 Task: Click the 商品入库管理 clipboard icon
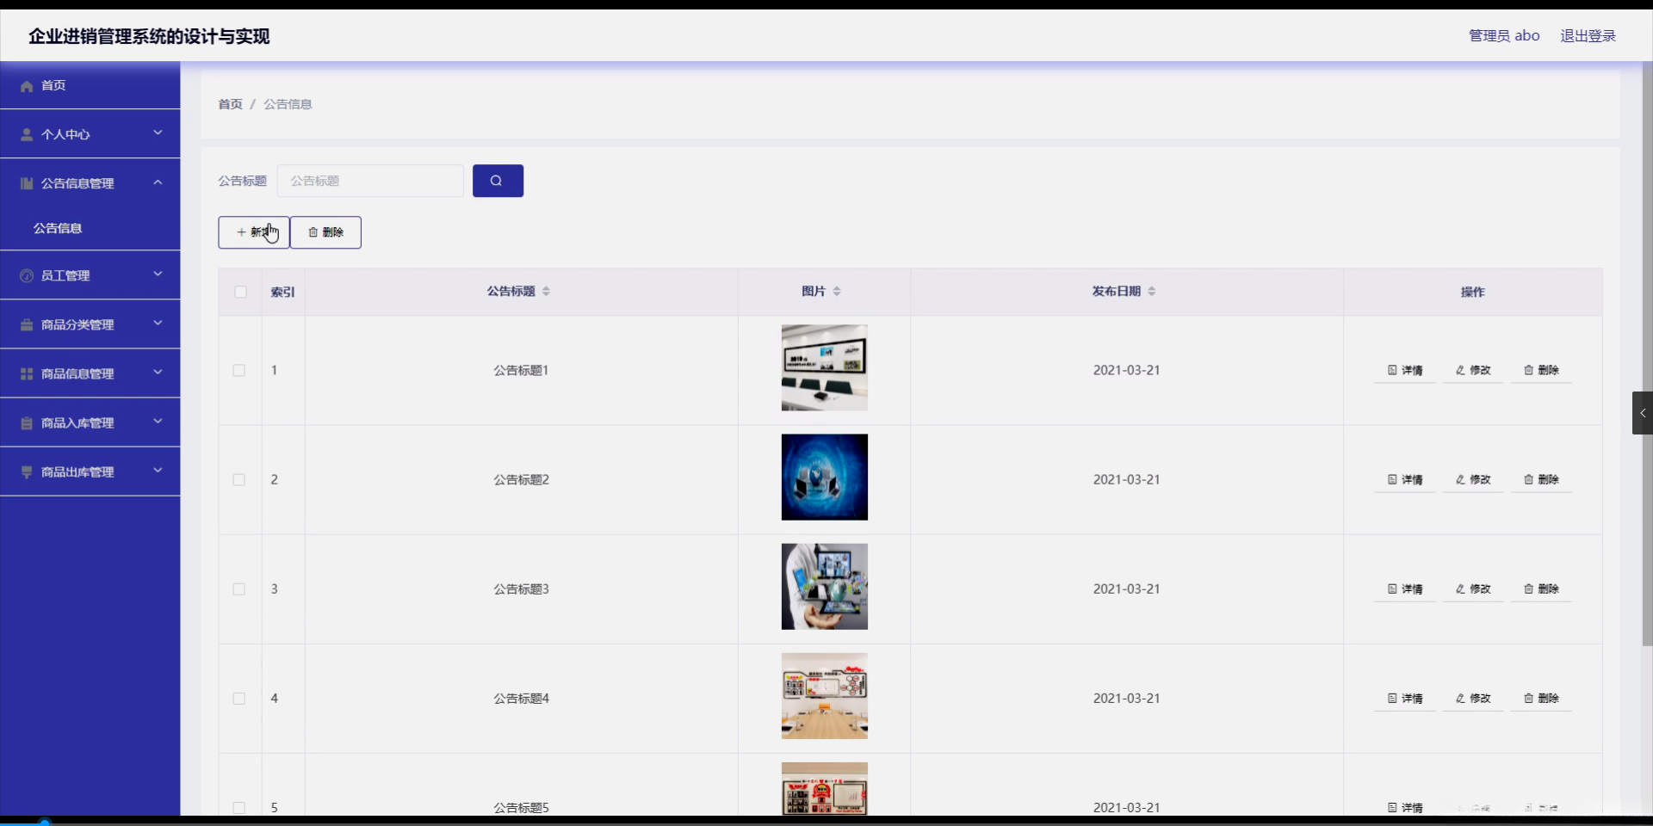pyautogui.click(x=27, y=422)
